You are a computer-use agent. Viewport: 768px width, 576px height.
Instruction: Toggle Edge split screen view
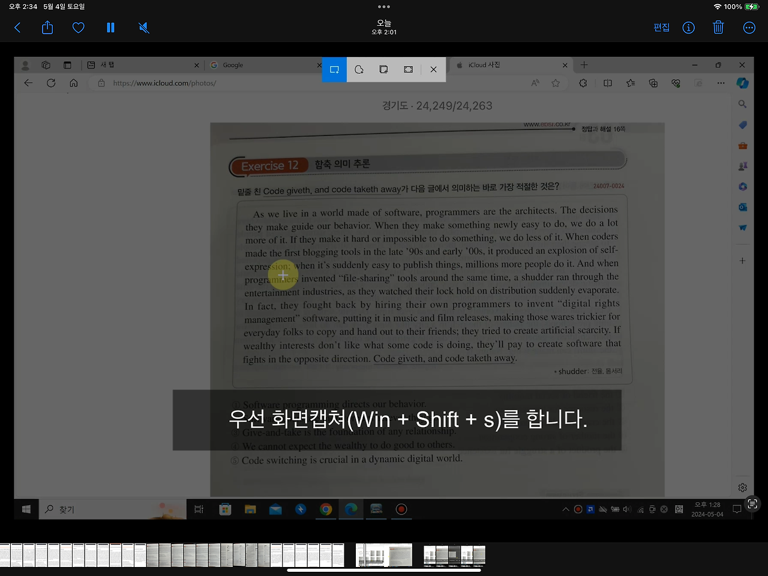[x=608, y=83]
